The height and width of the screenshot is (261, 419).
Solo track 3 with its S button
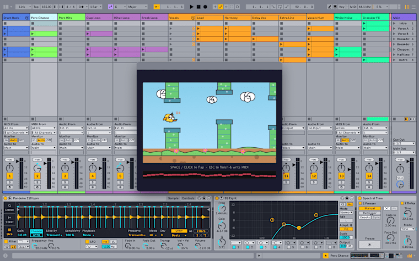click(x=65, y=182)
